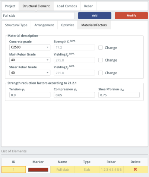Click the blue Add button
Viewport: 149px width, 177px height.
point(95,16)
